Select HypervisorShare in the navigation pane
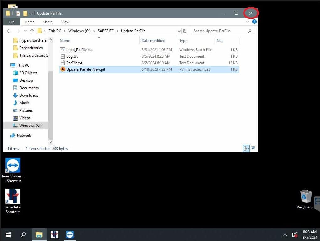Viewport: 320px width, 241px height. 30,40
